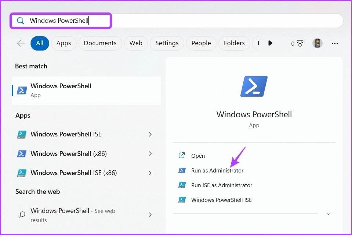This screenshot has width=352, height=235.
Task: Expand Windows PowerShell ISE result chevron
Action: click(150, 135)
